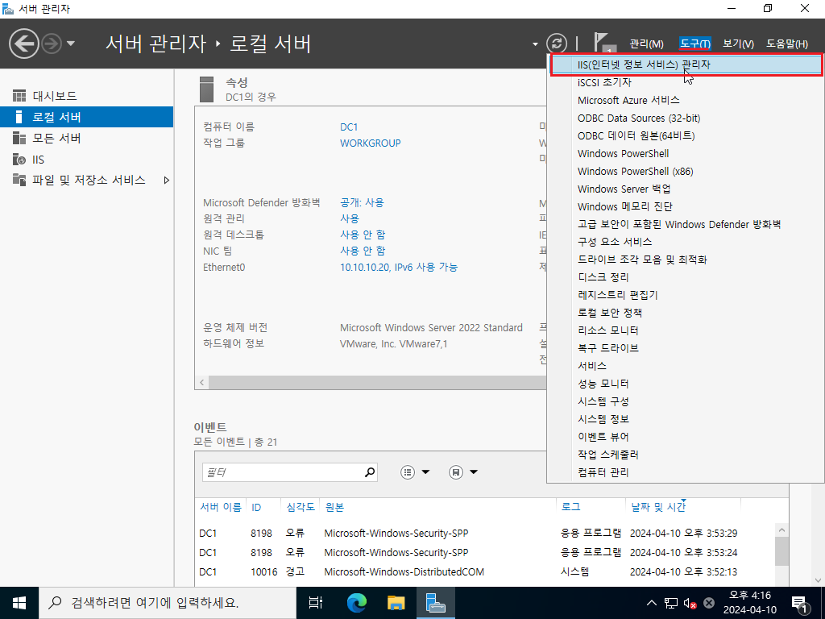825x619 pixels.
Task: Sort events by ID column
Action: click(256, 508)
